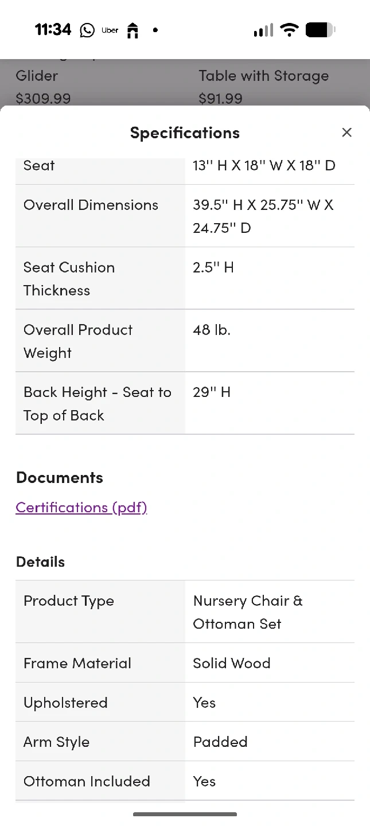Tap the Table with Storage $91.99 product
Viewport: 370px width, 826px height.
pos(263,86)
